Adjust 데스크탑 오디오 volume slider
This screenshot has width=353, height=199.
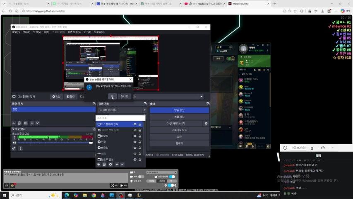(55, 143)
